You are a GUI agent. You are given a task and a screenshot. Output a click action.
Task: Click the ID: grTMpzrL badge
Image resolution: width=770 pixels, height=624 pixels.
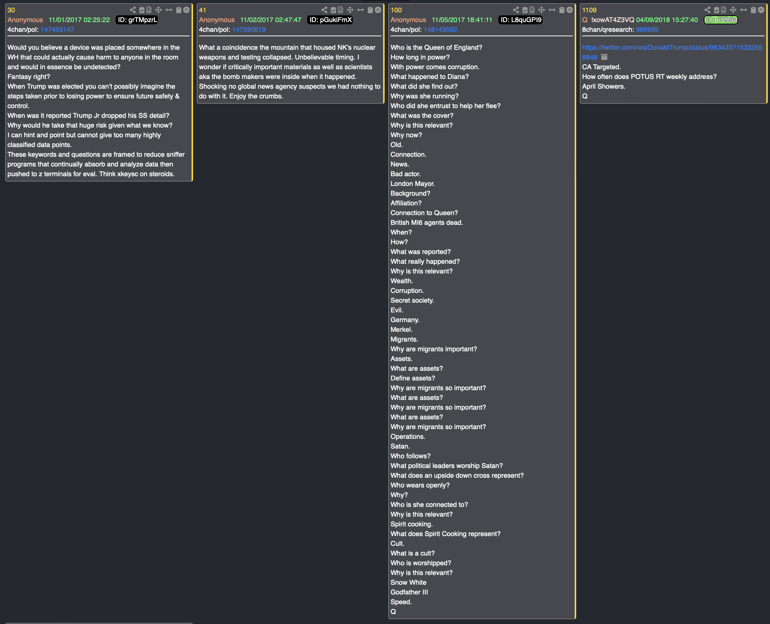[x=137, y=20]
